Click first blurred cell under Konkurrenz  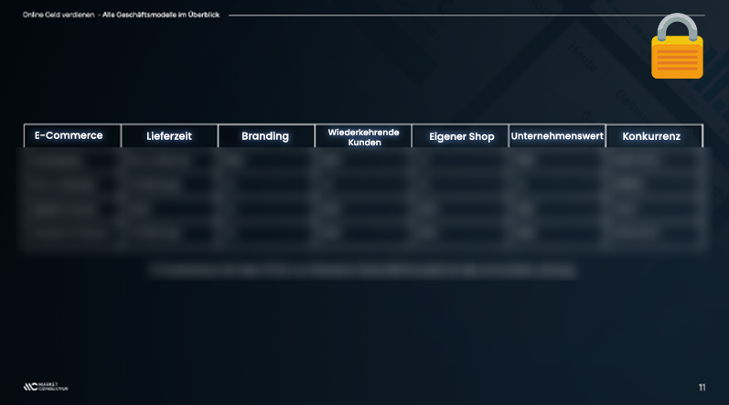click(x=653, y=161)
